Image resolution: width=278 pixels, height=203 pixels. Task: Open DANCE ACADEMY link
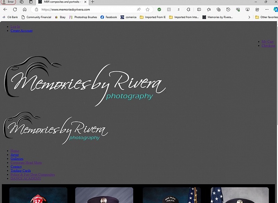(26, 179)
